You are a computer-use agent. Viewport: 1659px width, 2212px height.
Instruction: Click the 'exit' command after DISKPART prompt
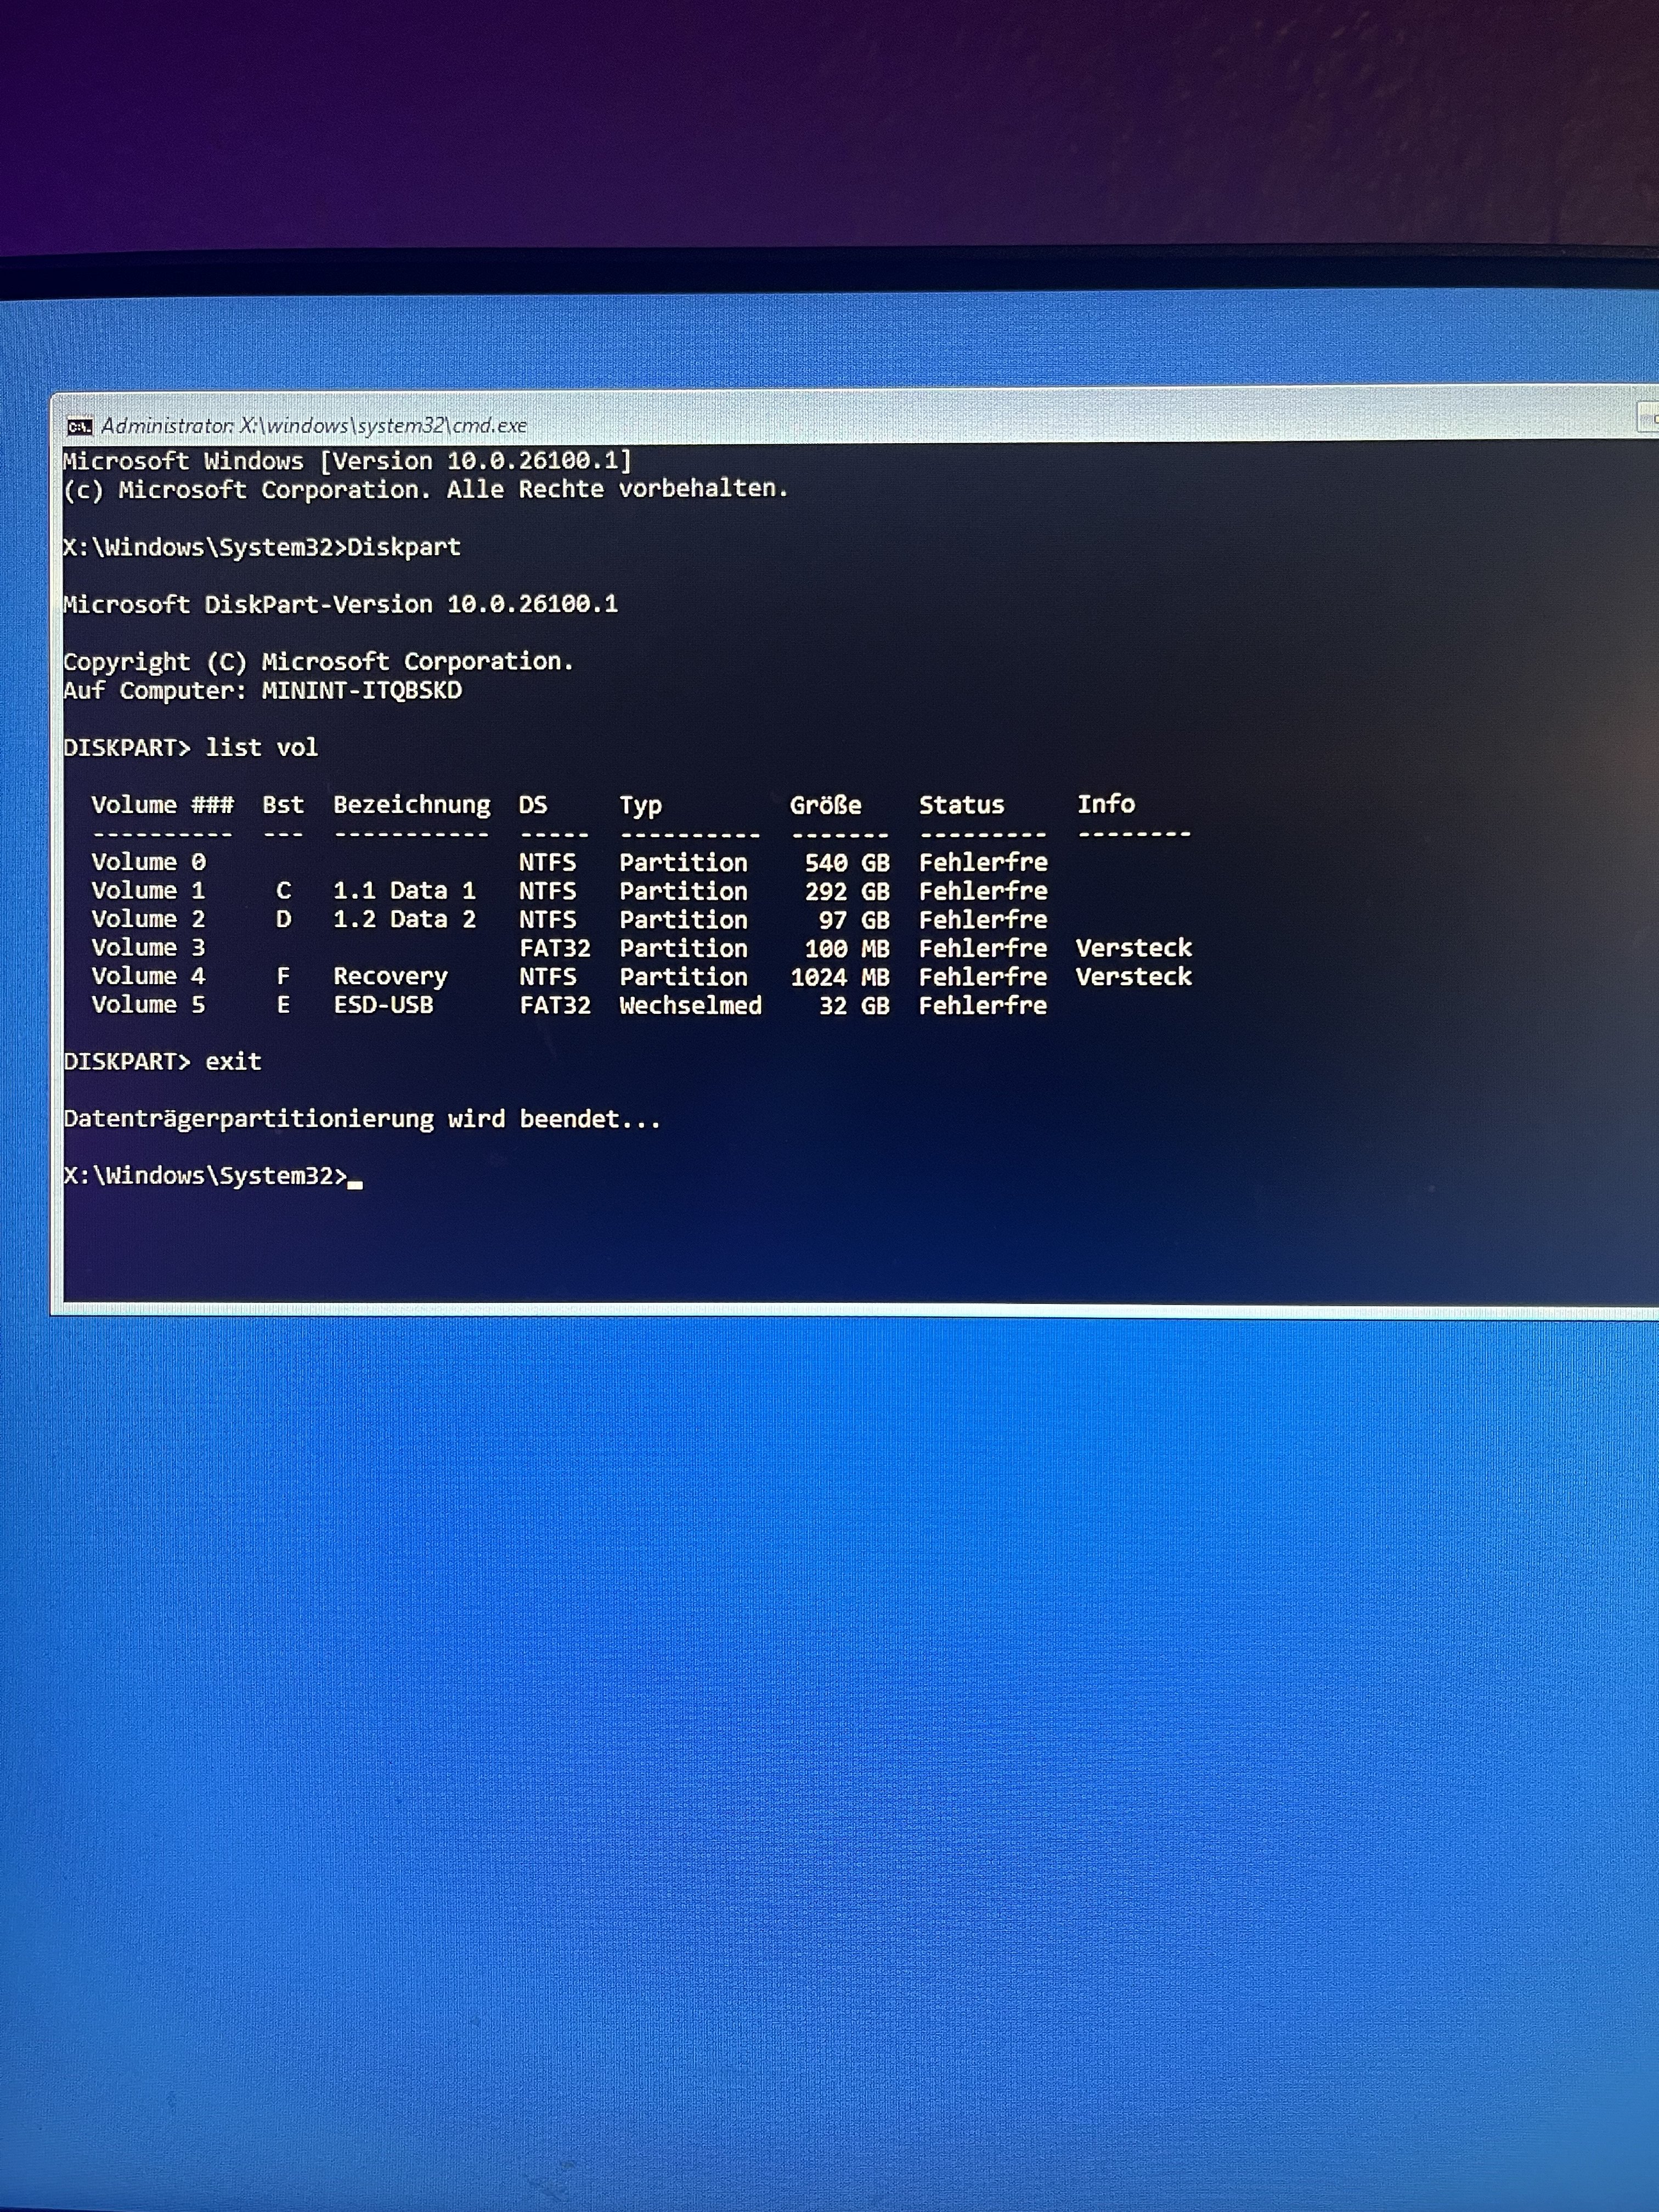pyautogui.click(x=233, y=1062)
